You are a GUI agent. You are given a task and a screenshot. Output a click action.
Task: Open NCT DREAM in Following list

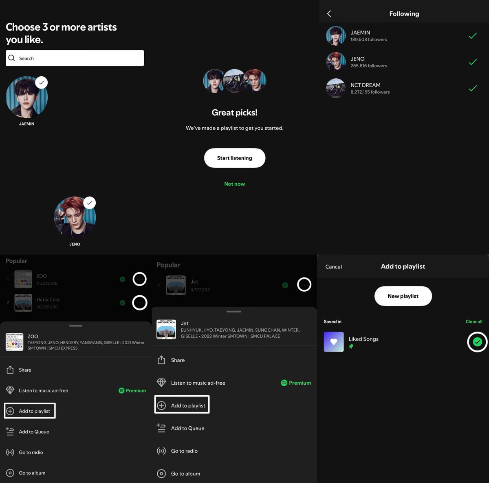(403, 88)
